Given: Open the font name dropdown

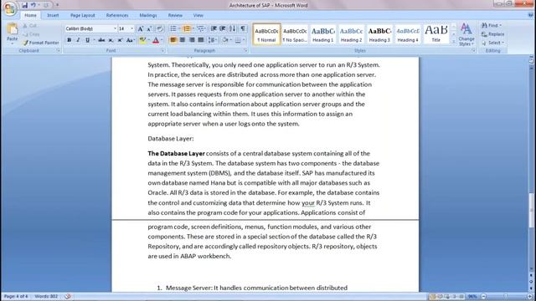Looking at the screenshot, I should pyautogui.click(x=116, y=28).
